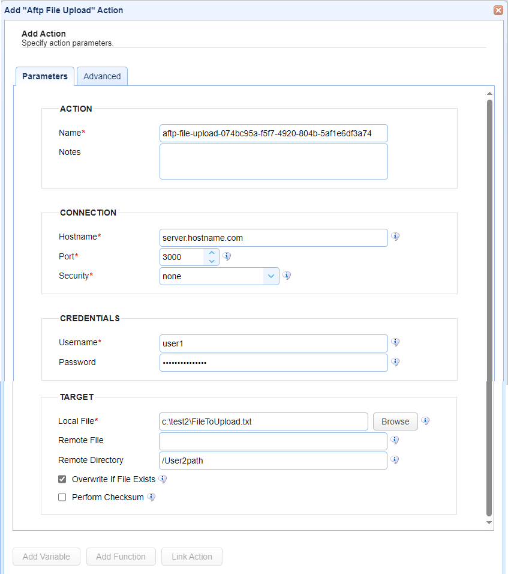The height and width of the screenshot is (574, 508).
Task: Increment the Port value with the up arrow
Action: click(x=212, y=253)
